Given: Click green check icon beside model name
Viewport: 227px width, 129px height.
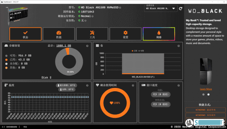Looking at the screenshot, I should tap(79, 7).
